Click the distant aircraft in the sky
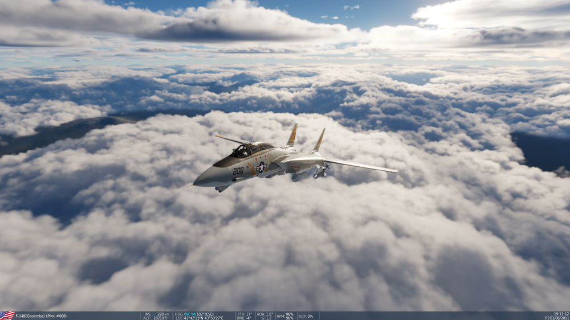570x320 pixels. point(76,60)
